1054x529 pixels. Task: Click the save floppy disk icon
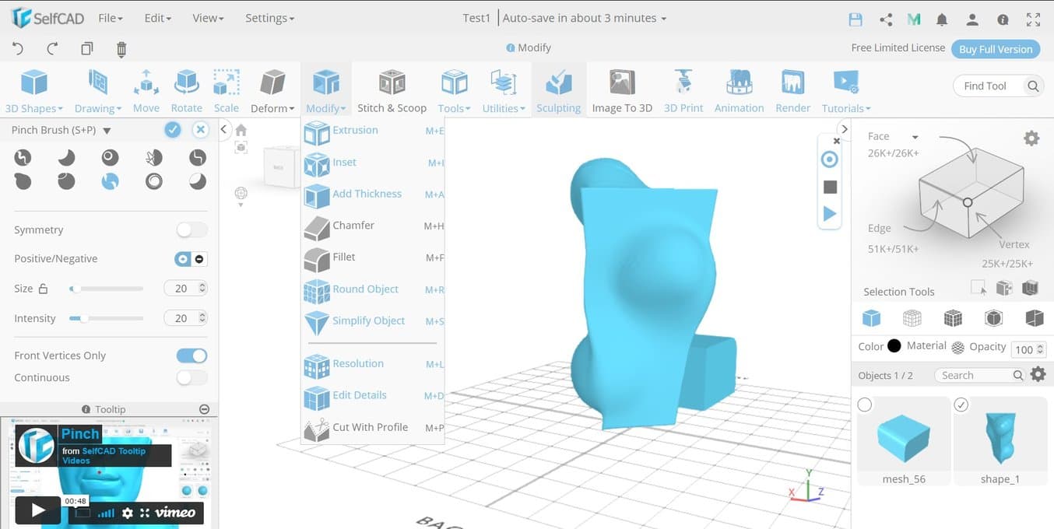[x=855, y=19]
